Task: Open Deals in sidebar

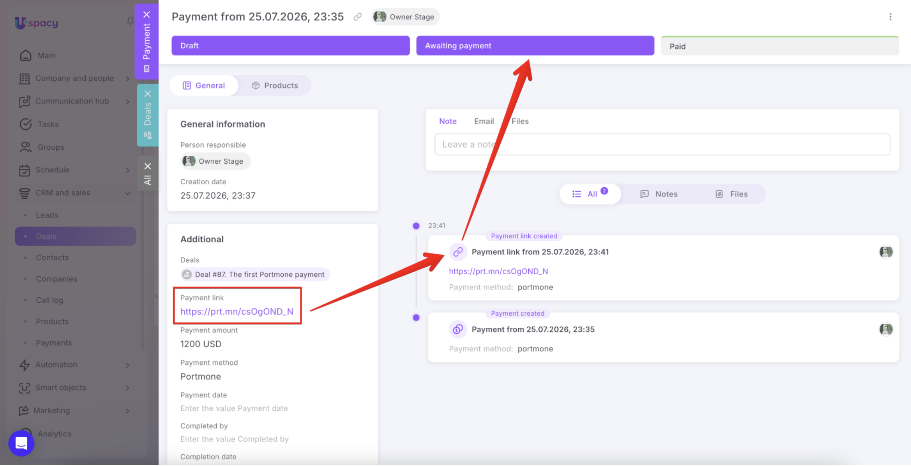Action: [x=76, y=237]
